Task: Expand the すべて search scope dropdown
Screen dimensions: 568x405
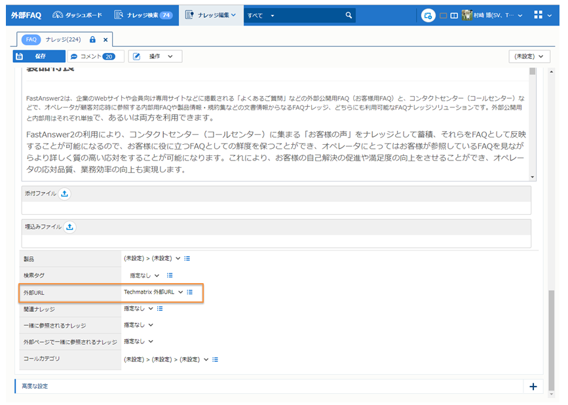Action: (x=273, y=15)
